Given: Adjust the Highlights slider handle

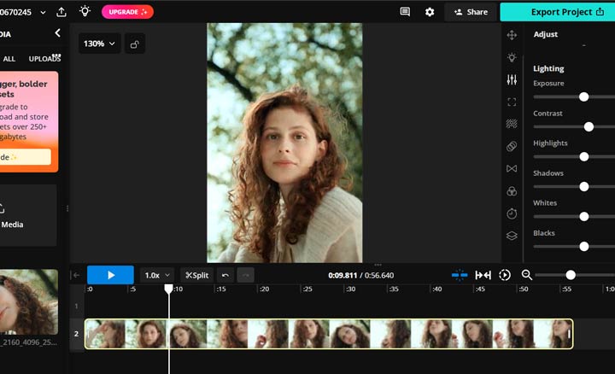Looking at the screenshot, I should tap(584, 157).
